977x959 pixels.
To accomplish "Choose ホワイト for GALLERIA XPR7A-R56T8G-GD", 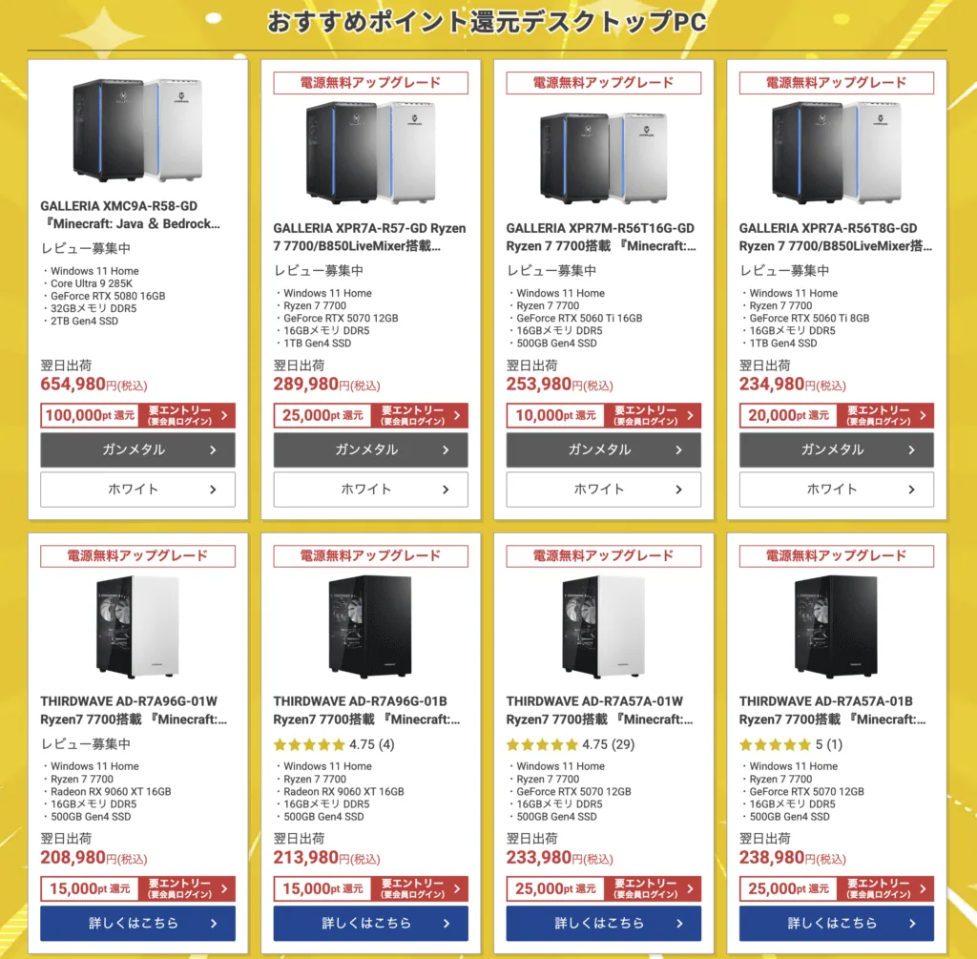I will [836, 490].
